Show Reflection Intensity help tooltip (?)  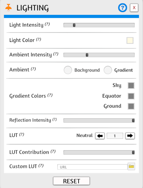[x=55, y=120]
